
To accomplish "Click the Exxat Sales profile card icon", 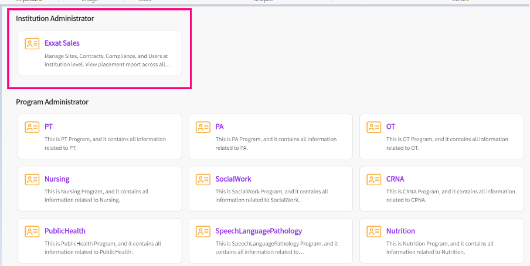I will 32,44.
